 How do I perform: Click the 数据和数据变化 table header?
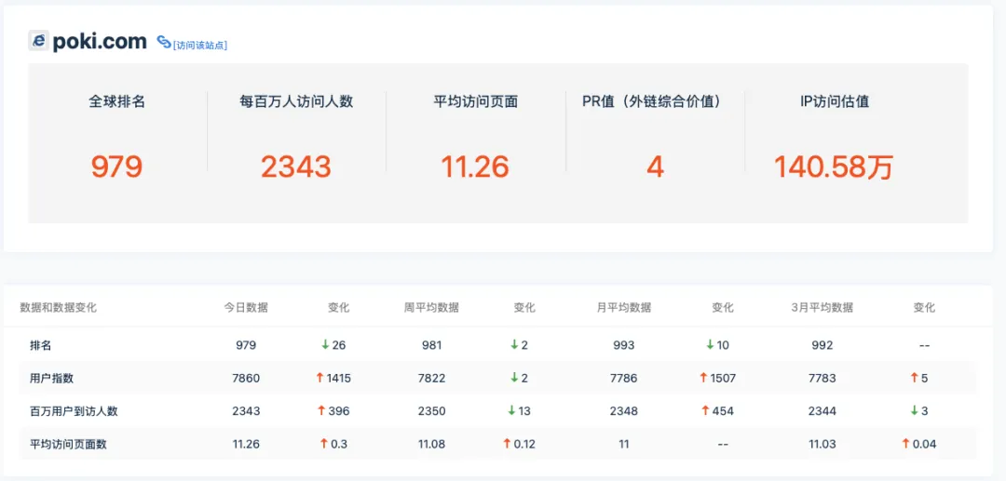coord(59,307)
